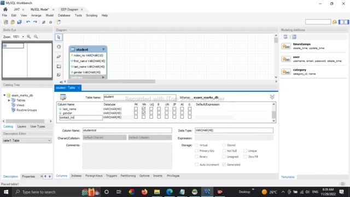This screenshot has height=197, width=350.
Task: Toggle Primary Key checkbox in column details
Action: (197, 151)
